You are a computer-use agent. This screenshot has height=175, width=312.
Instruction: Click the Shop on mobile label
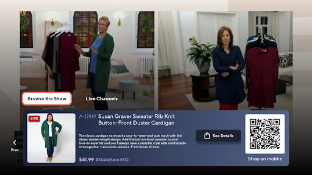tap(265, 159)
